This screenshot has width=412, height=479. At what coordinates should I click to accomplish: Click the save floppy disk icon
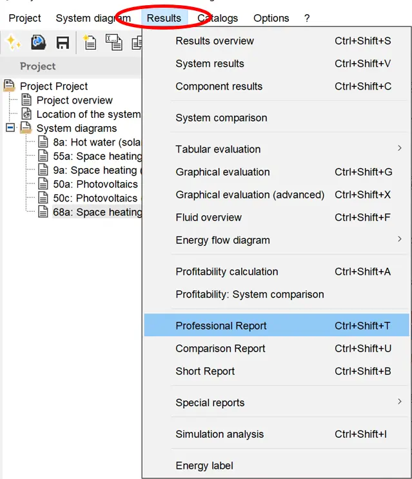[x=63, y=43]
